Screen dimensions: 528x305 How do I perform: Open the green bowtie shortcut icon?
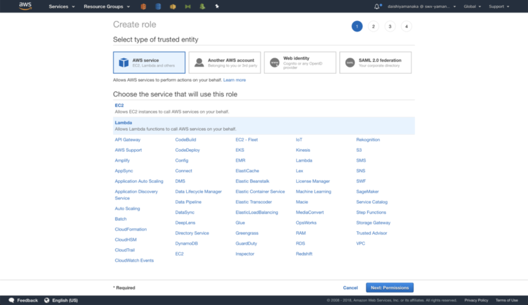point(187,7)
